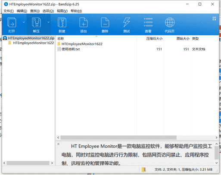Click the archive icon in status bar
The height and width of the screenshot is (175, 221).
point(144,170)
